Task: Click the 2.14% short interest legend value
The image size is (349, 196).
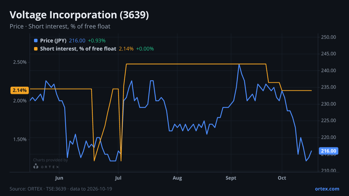Action: point(126,49)
